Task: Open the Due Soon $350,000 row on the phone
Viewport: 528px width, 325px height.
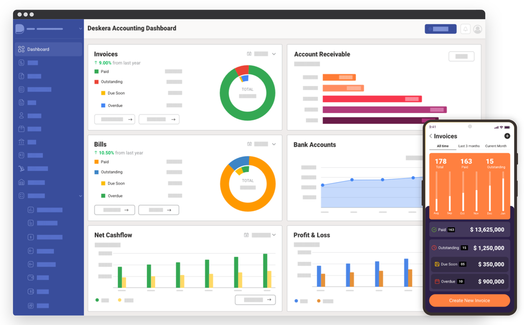Action: (x=469, y=264)
